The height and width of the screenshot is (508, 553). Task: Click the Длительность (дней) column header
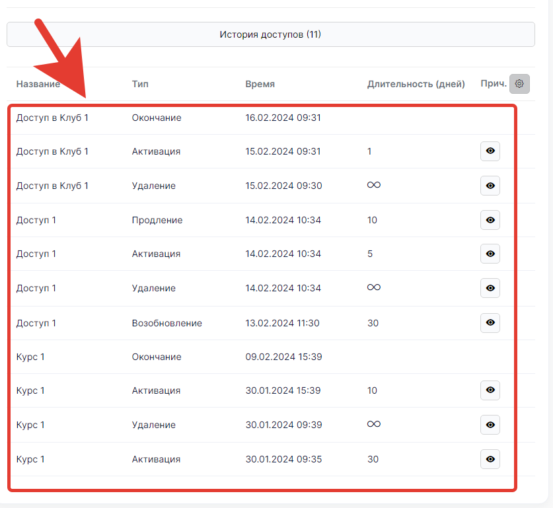pyautogui.click(x=416, y=84)
